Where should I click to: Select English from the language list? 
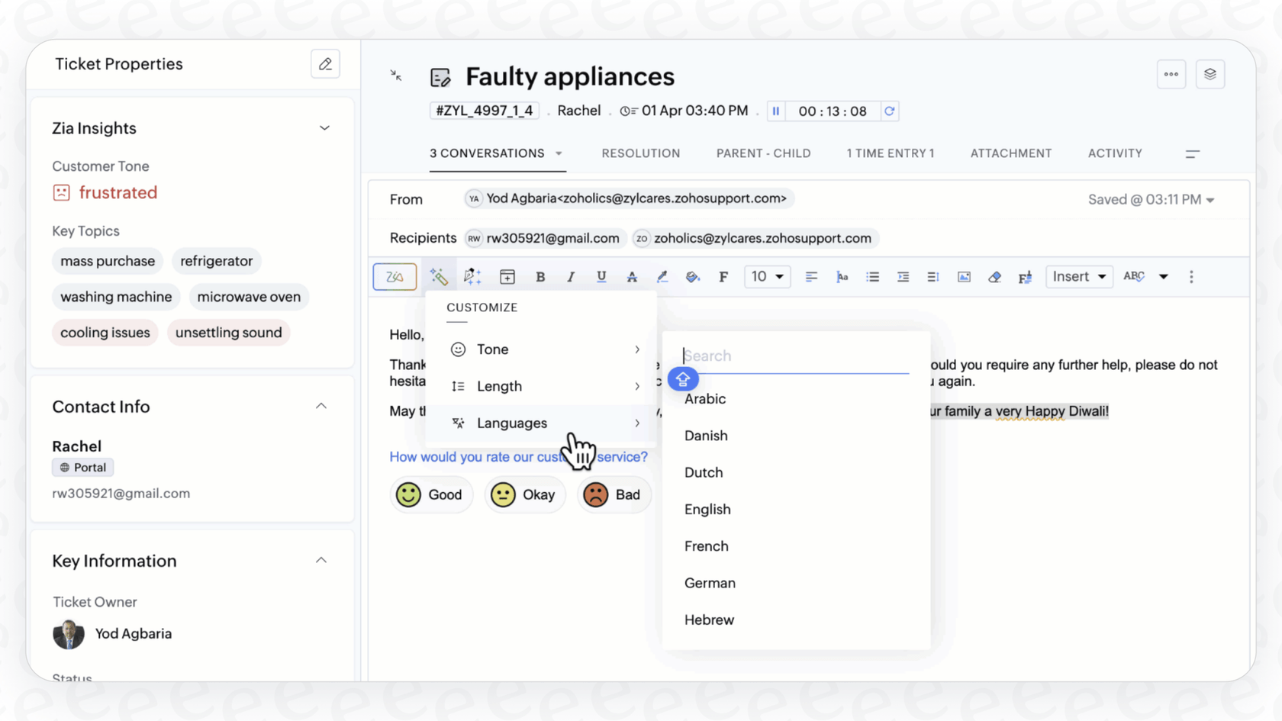[707, 509]
